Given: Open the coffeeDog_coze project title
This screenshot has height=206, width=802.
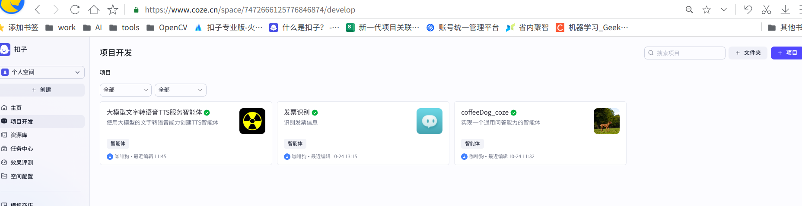Looking at the screenshot, I should pos(485,112).
